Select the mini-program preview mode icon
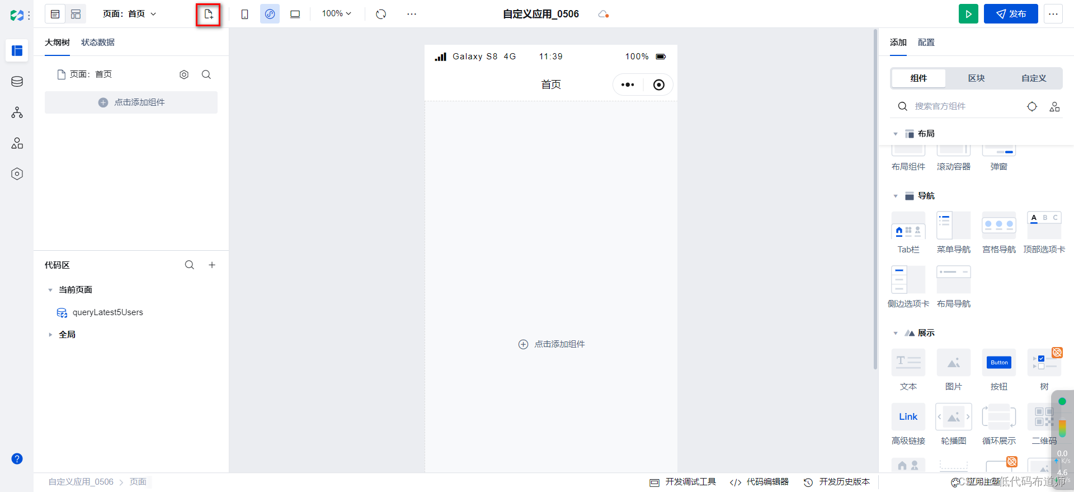 [x=270, y=14]
